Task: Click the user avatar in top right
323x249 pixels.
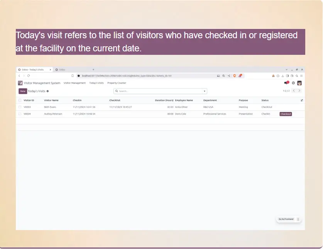Action: click(299, 83)
